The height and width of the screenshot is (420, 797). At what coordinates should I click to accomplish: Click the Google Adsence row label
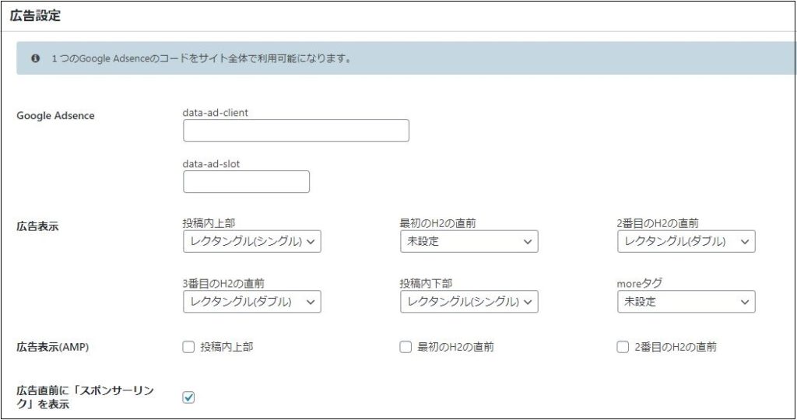point(55,116)
